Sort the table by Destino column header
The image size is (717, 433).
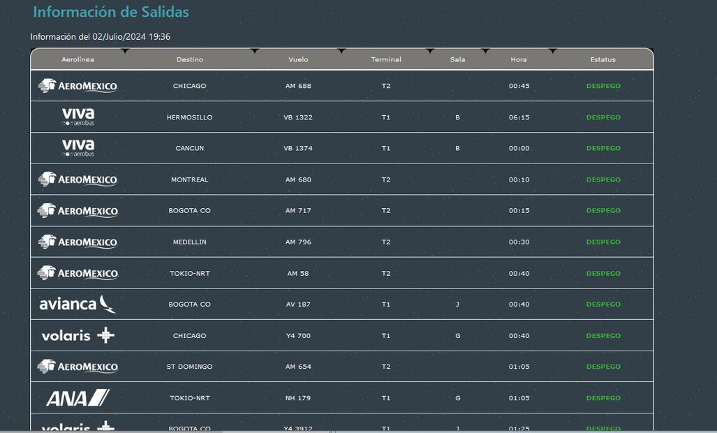click(190, 59)
